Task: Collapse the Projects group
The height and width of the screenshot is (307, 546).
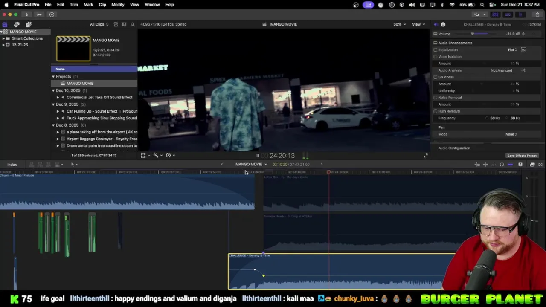Action: [x=53, y=77]
